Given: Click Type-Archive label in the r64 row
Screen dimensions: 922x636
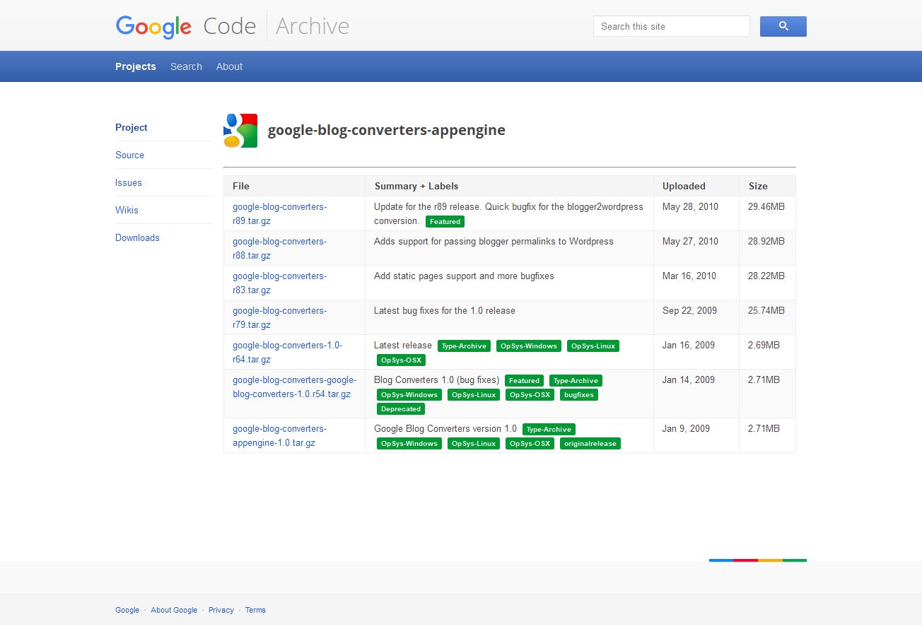Looking at the screenshot, I should 464,346.
